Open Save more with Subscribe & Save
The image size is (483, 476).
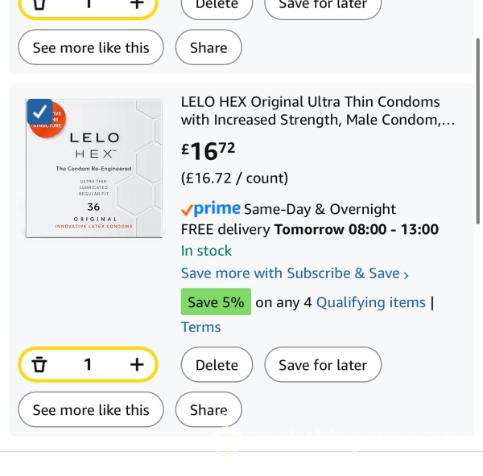coord(295,273)
